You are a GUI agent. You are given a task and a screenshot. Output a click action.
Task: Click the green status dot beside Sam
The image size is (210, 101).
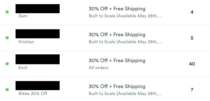7,12
